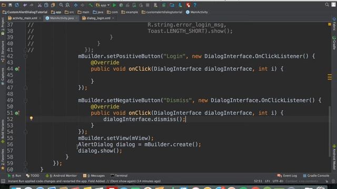Collapse code fold marker at line 42

tap(26, 56)
